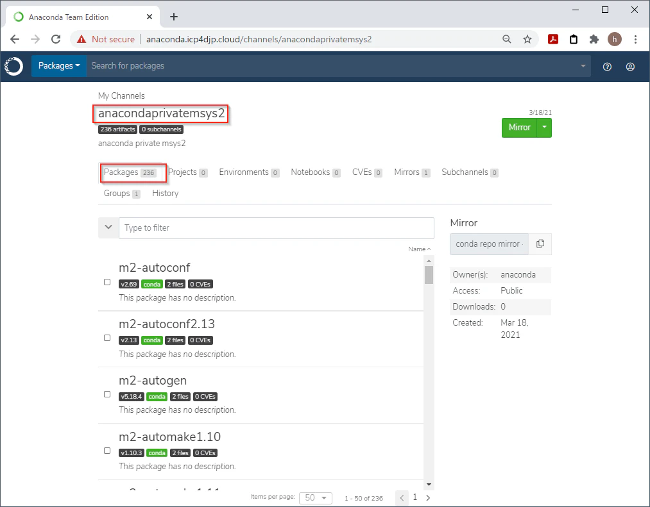Click current page number 1
The width and height of the screenshot is (650, 507).
pyautogui.click(x=415, y=497)
